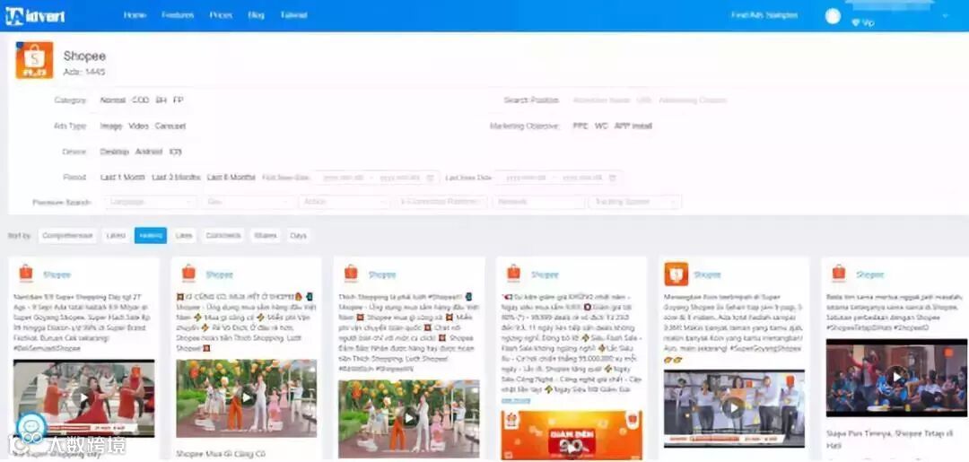
Task: Play the Super Goyang Shopee video
Action: coord(734,407)
